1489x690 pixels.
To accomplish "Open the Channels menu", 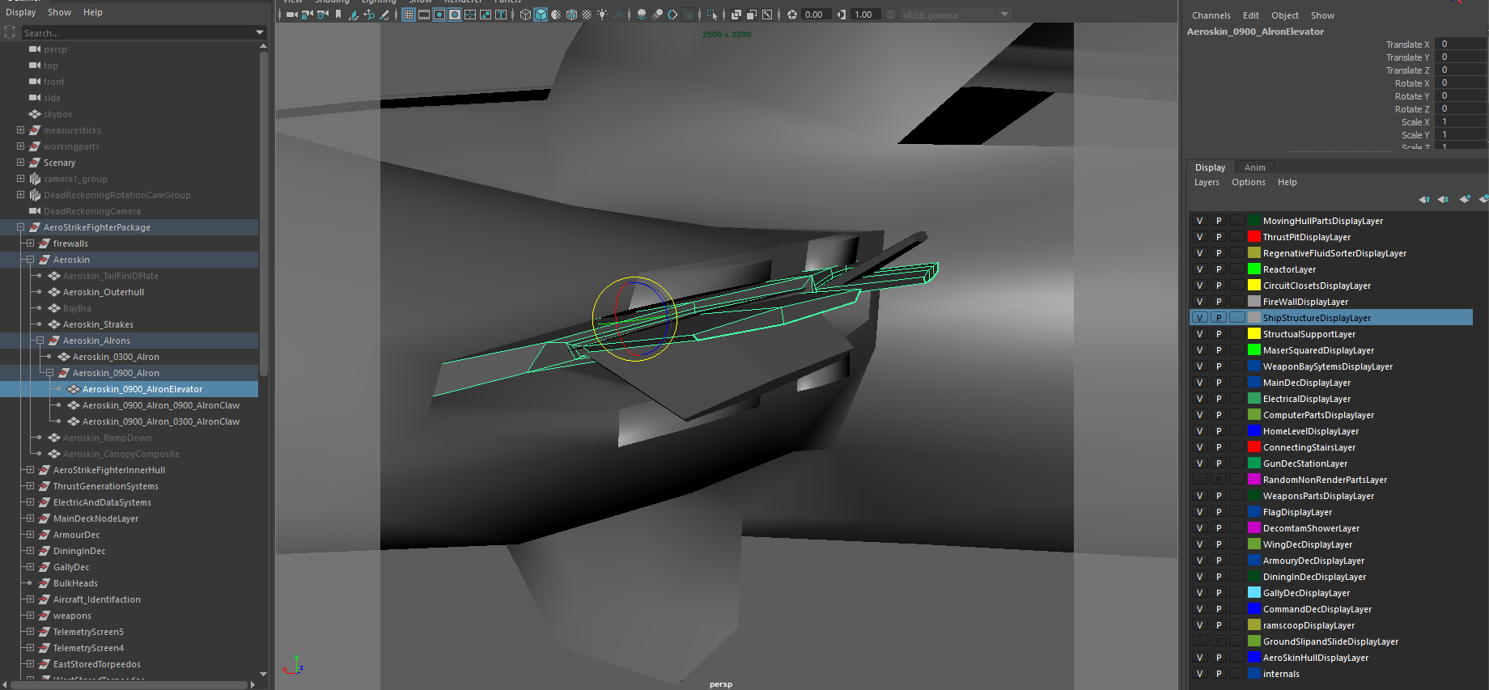I will coord(1211,15).
